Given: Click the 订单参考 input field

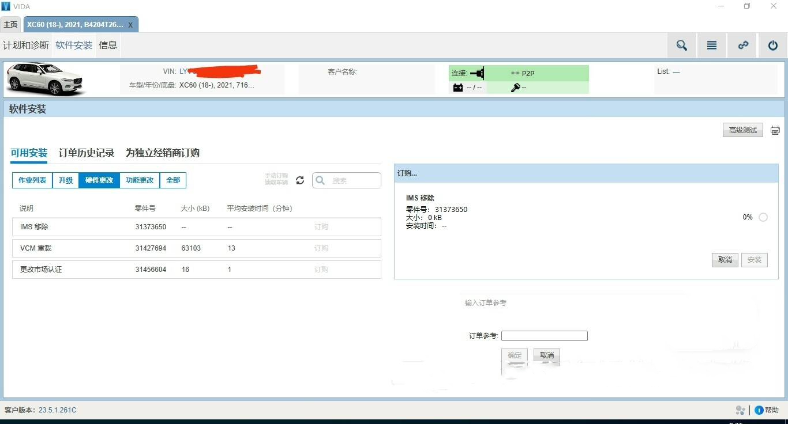Looking at the screenshot, I should click(545, 336).
